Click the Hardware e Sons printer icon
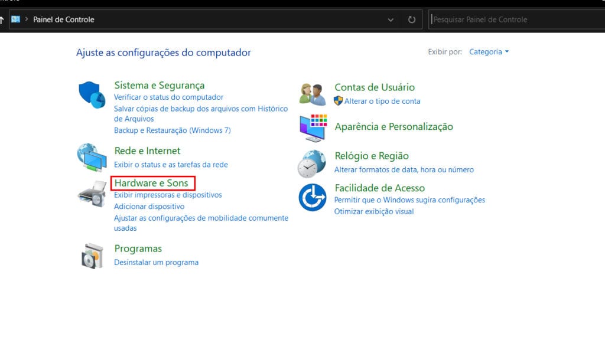Viewport: 605px width, 340px height. point(92,194)
